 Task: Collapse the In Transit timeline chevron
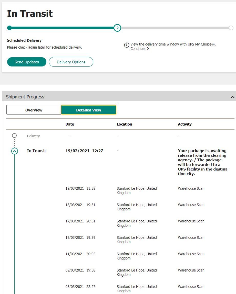14,151
